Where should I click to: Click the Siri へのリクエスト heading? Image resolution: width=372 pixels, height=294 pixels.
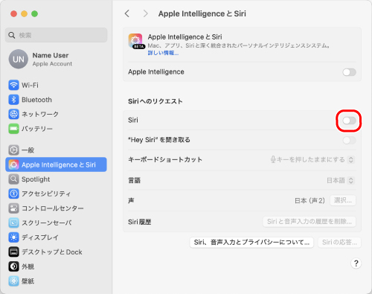pyautogui.click(x=155, y=101)
